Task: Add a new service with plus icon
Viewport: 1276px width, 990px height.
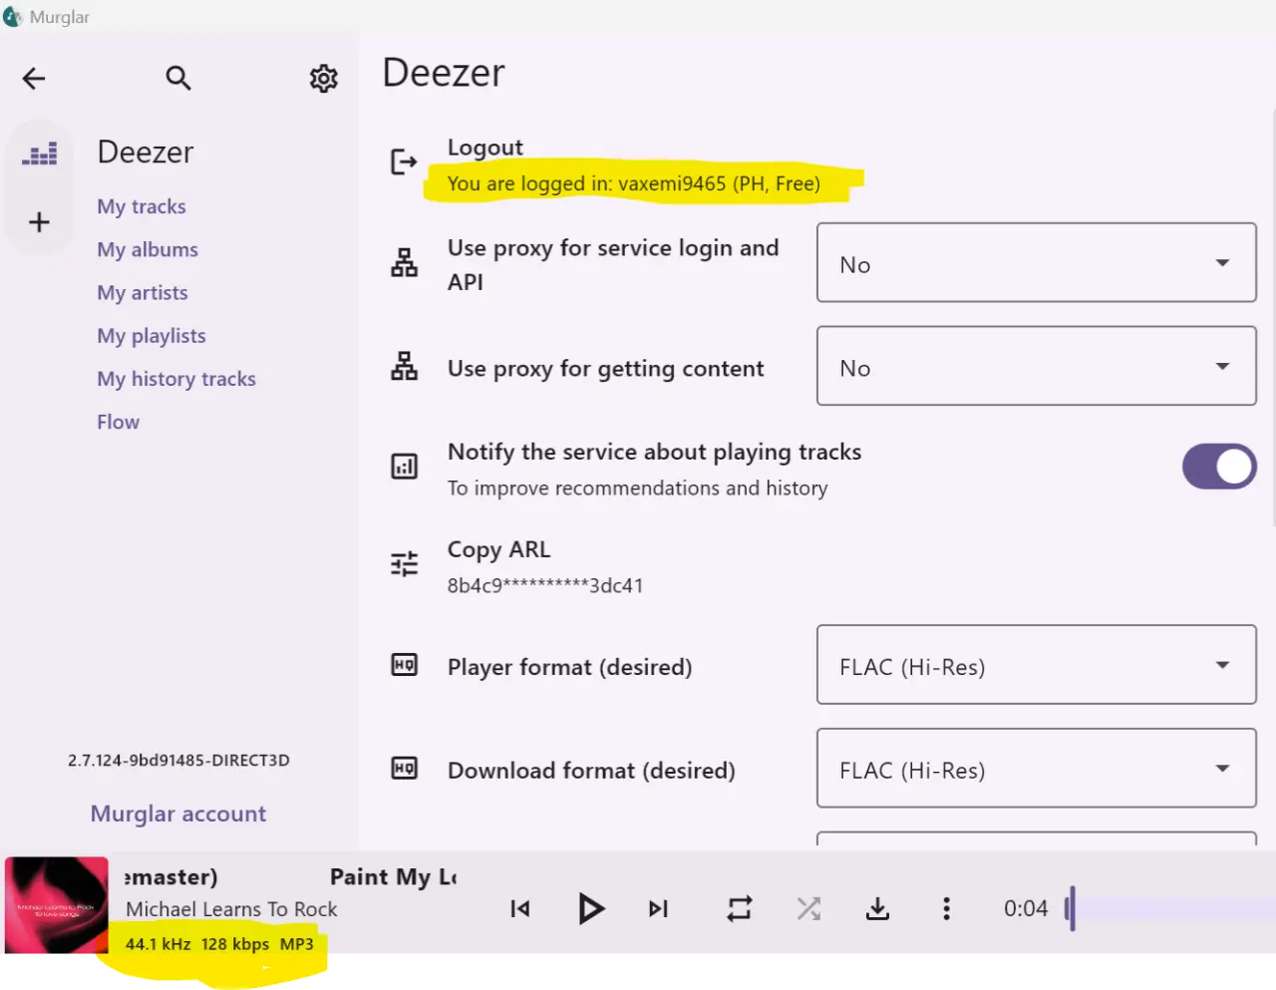Action: (x=39, y=221)
